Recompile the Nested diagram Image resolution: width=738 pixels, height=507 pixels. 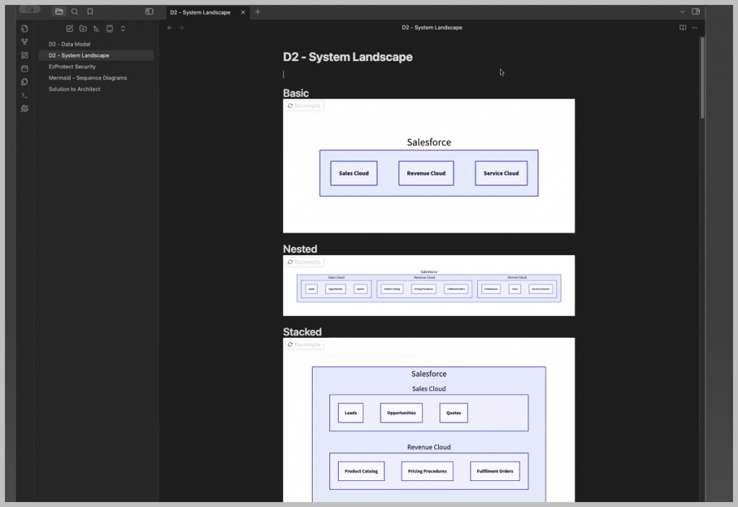(x=304, y=262)
